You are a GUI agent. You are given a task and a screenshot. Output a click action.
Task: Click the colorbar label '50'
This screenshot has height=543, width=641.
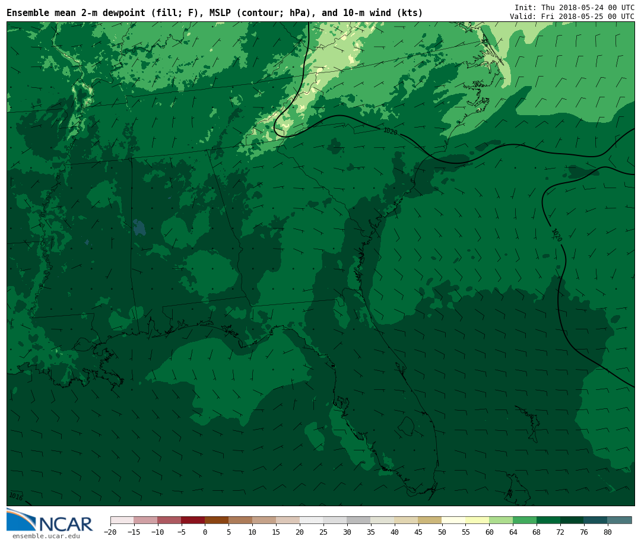coord(442,532)
